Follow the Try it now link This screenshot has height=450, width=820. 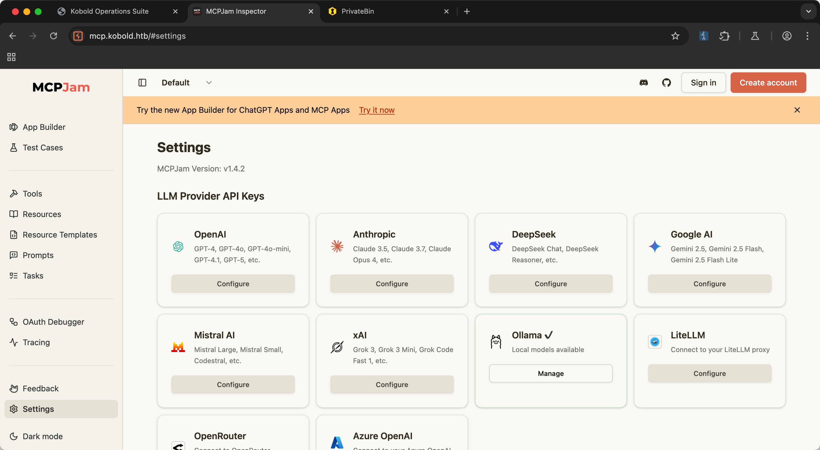coord(377,110)
